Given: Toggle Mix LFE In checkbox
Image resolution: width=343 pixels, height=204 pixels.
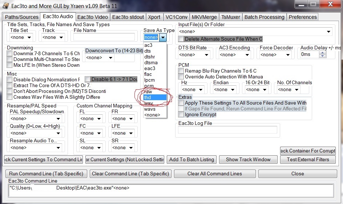Looking at the screenshot, I should pyautogui.click(x=9, y=65).
